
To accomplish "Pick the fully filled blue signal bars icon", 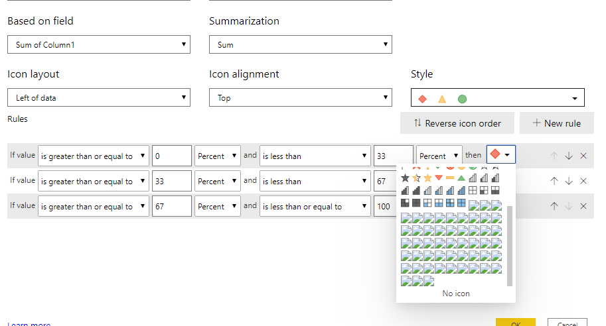I will [461, 190].
